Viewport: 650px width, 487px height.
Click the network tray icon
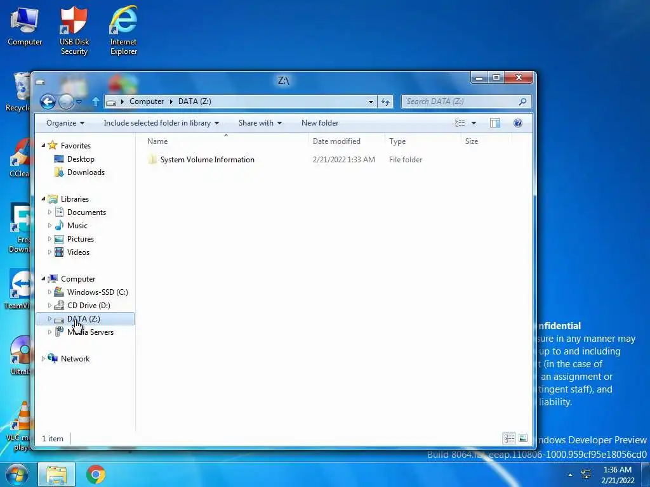(x=586, y=474)
